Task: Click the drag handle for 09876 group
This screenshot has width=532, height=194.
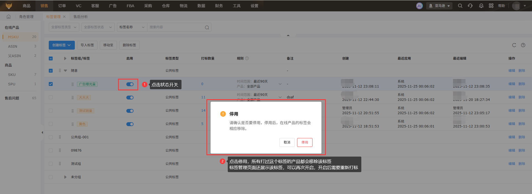Action: [x=60, y=150]
